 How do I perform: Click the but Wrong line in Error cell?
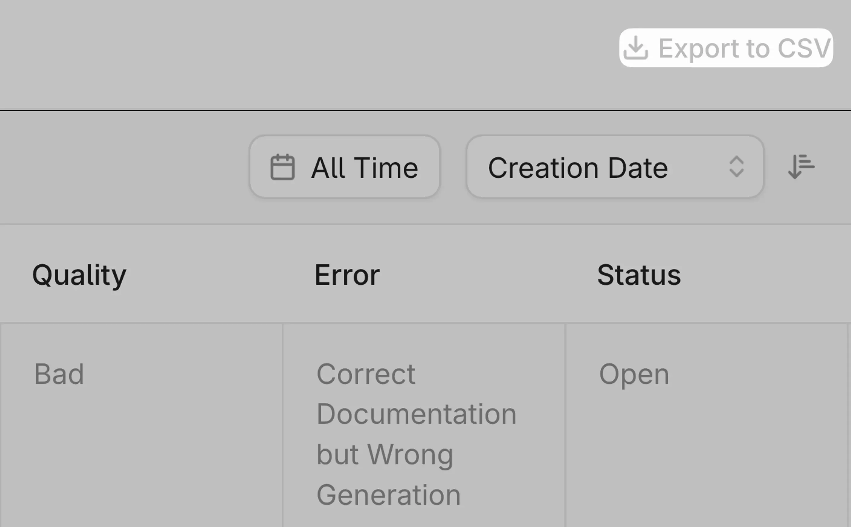(385, 454)
